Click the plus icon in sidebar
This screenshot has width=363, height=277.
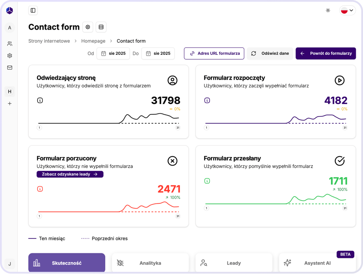[x=10, y=104]
